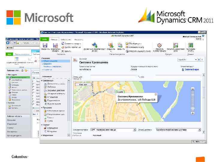Select Центр ресурсов in the rear window
Viewport: 216px width, 162px height.
14,136
